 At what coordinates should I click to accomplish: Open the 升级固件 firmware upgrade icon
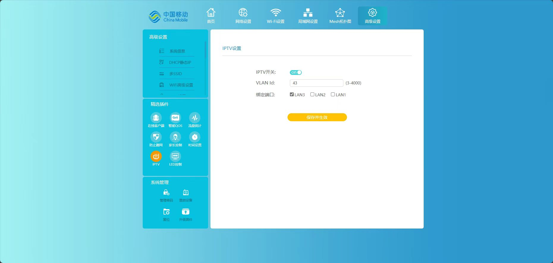click(186, 212)
